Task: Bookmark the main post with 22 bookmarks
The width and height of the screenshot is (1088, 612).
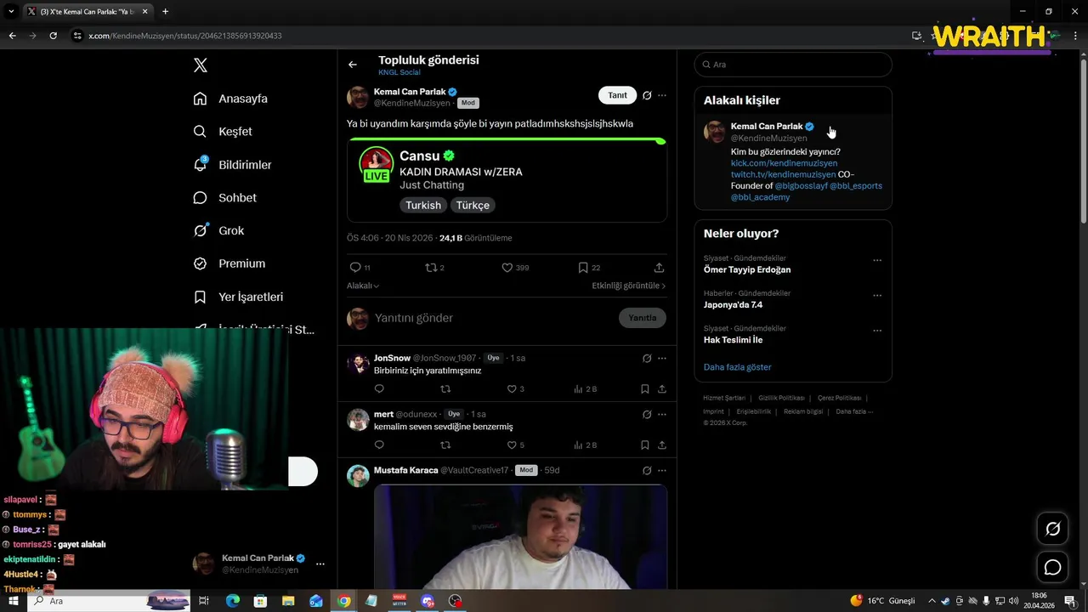Action: [589, 268]
